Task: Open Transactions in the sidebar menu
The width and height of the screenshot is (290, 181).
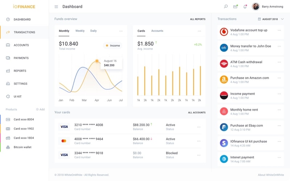Action: tap(24, 32)
